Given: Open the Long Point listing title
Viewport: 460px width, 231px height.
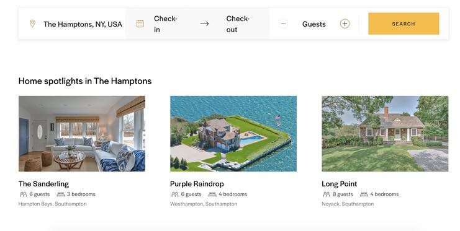Looking at the screenshot, I should [340, 184].
